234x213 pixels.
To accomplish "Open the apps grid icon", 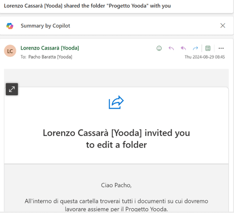I will pyautogui.click(x=208, y=48).
